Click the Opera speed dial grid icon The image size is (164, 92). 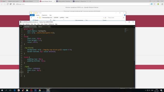(11, 4)
